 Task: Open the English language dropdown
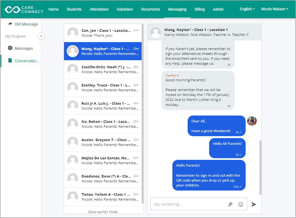pos(247,9)
